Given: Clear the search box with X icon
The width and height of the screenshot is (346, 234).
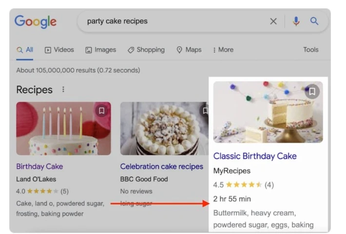Looking at the screenshot, I should 273,21.
